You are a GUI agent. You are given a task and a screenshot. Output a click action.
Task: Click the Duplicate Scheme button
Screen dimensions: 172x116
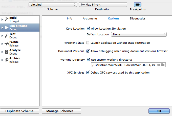click(x=19, y=111)
